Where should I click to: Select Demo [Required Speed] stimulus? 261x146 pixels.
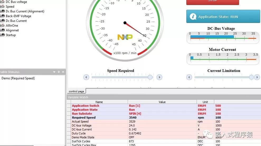(x=18, y=78)
